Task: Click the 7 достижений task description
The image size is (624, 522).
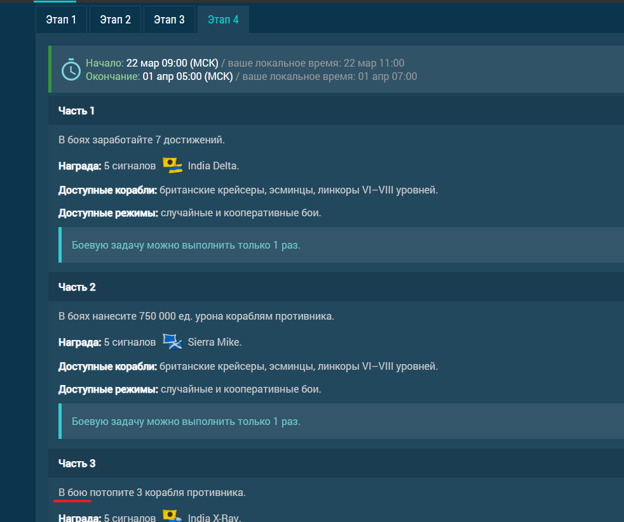Action: pyautogui.click(x=142, y=140)
